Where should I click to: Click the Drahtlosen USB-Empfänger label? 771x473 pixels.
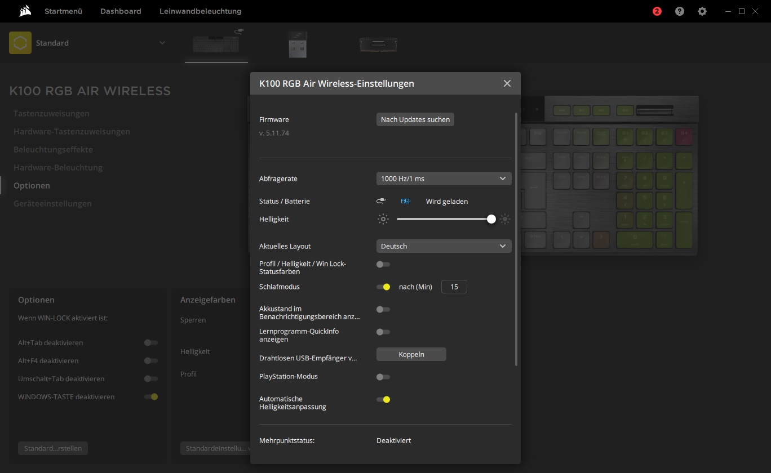[308, 358]
